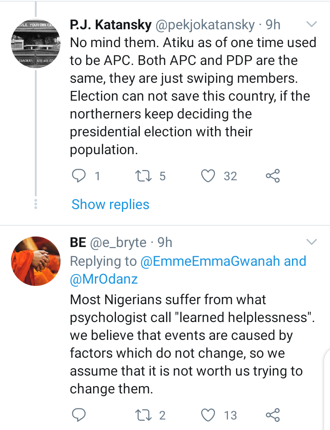The height and width of the screenshot is (430, 330).
Task: Share P.J. Katansky's tweet
Action: pyautogui.click(x=273, y=176)
